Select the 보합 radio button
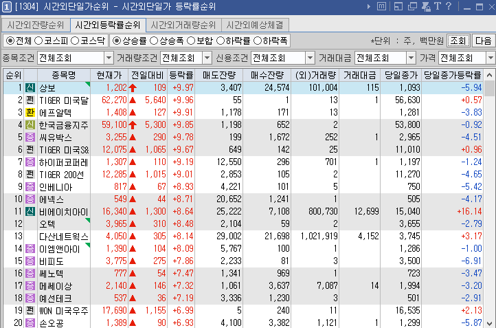 tap(191, 41)
